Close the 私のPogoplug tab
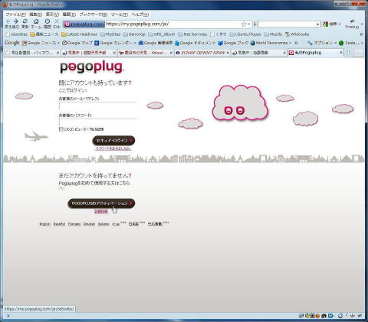 click(340, 52)
